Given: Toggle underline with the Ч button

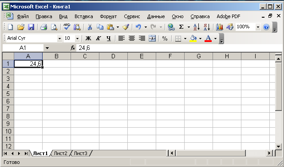Looking at the screenshot, I should click(108, 38).
